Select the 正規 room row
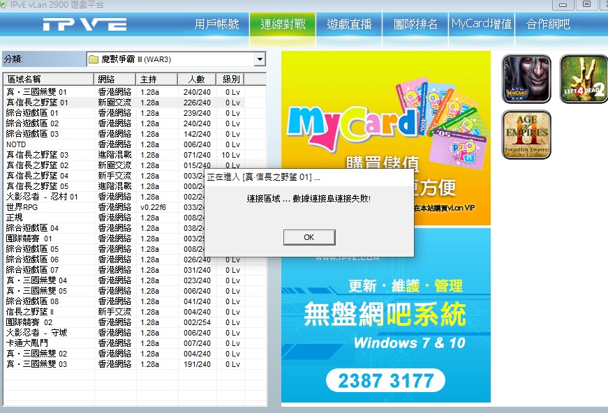The width and height of the screenshot is (608, 413). (105, 218)
